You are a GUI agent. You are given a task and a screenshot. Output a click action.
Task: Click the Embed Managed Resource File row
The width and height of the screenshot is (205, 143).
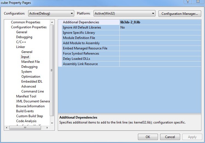pos(129,48)
